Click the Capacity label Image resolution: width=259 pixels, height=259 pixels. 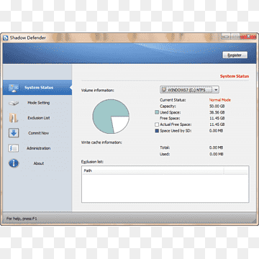pyautogui.click(x=168, y=106)
